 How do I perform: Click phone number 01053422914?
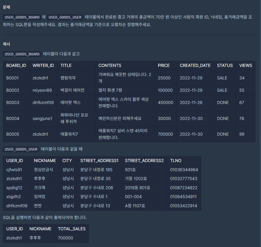click(183, 206)
